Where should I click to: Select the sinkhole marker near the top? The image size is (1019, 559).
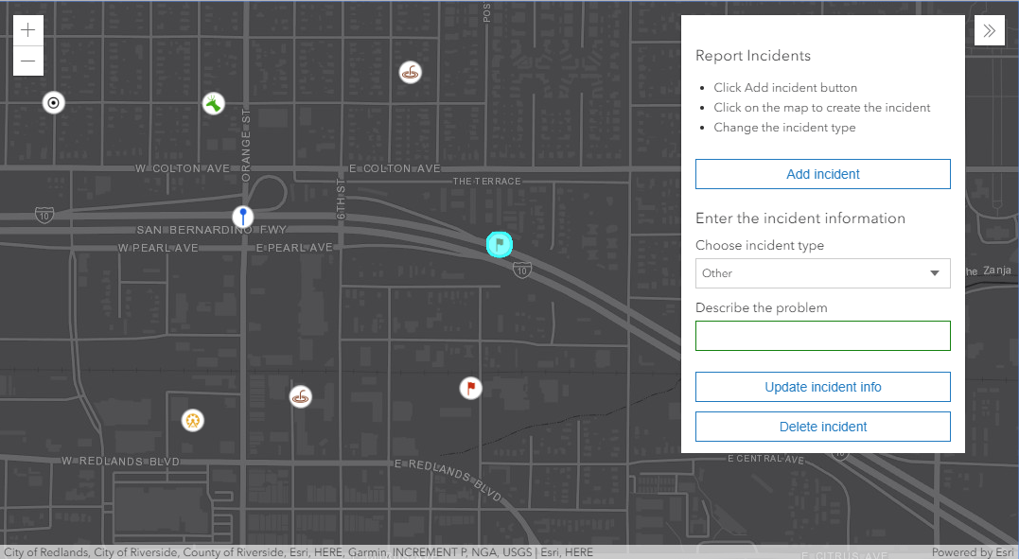(x=410, y=72)
